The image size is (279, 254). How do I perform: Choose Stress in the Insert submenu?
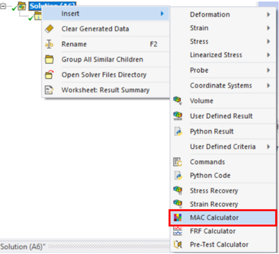[x=223, y=41]
